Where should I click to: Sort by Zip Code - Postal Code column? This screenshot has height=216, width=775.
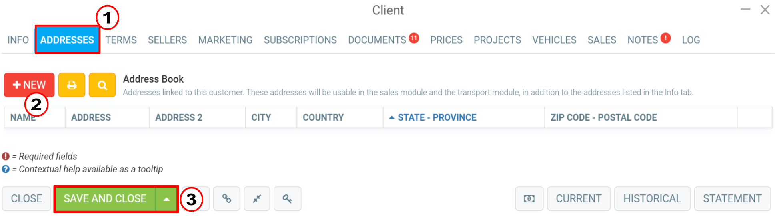click(x=603, y=117)
